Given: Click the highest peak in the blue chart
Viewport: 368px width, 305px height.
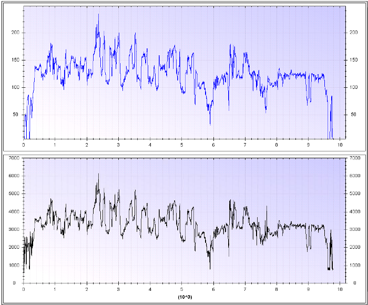Looking at the screenshot, I should point(98,15).
